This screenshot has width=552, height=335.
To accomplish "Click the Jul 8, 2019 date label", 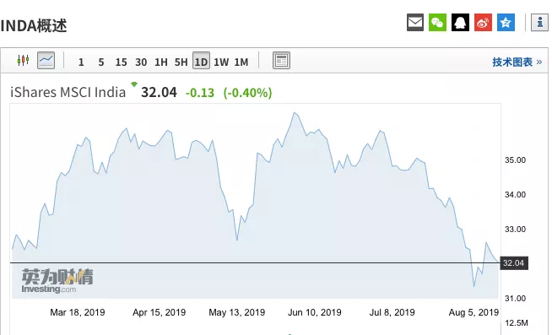I will 392,312.
